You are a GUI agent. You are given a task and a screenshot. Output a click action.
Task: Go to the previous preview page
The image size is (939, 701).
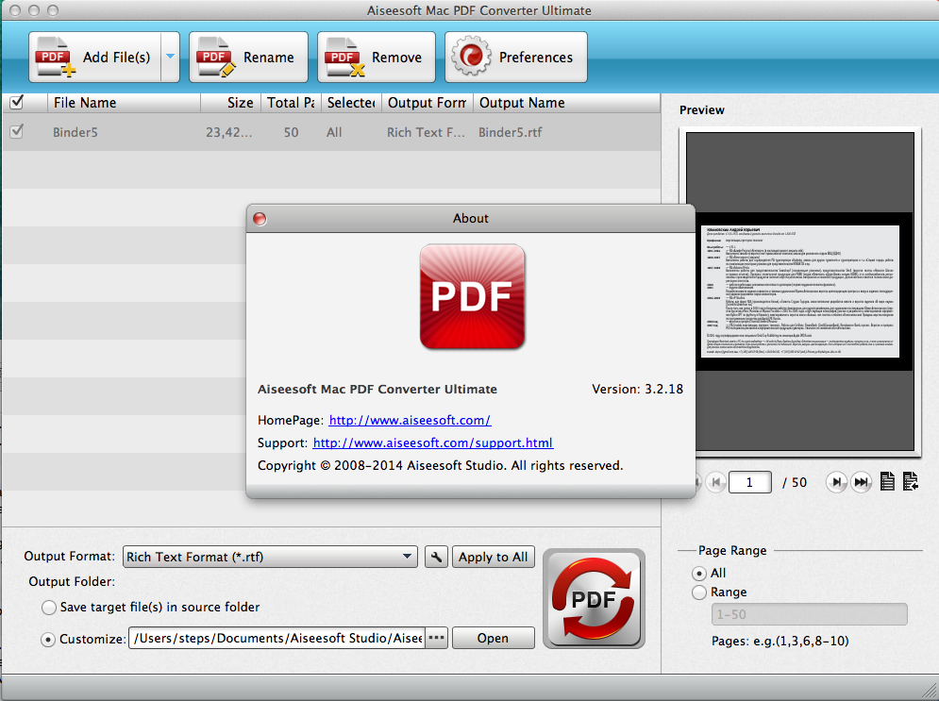tap(715, 482)
